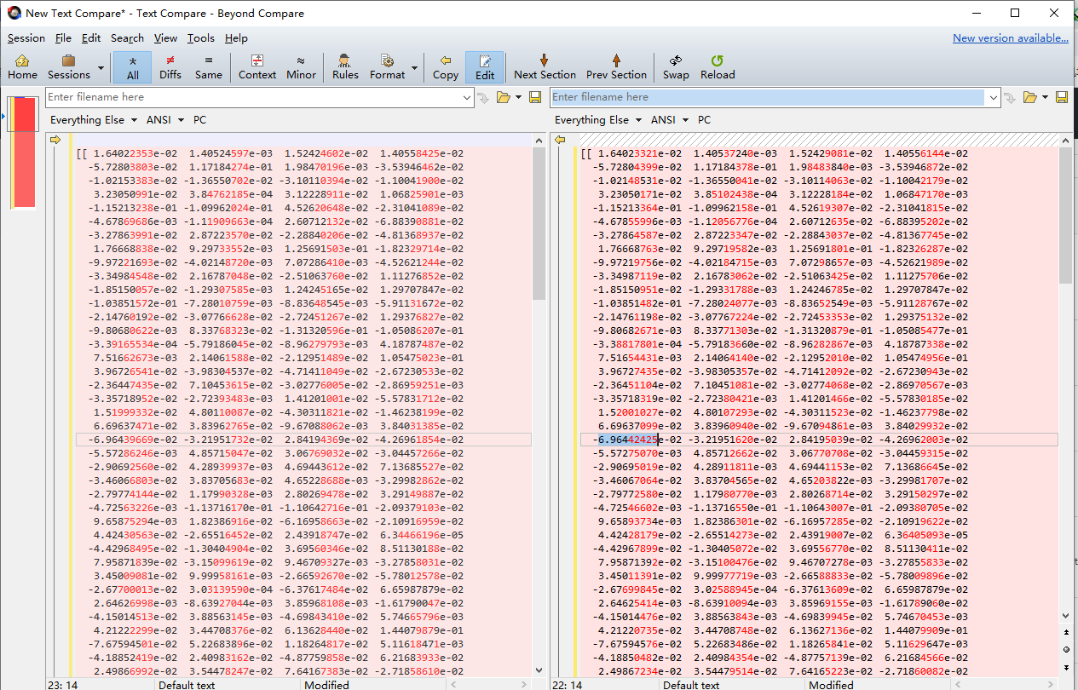Open the Tools menu

(201, 37)
